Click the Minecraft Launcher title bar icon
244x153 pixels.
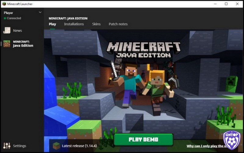pyautogui.click(x=4, y=4)
